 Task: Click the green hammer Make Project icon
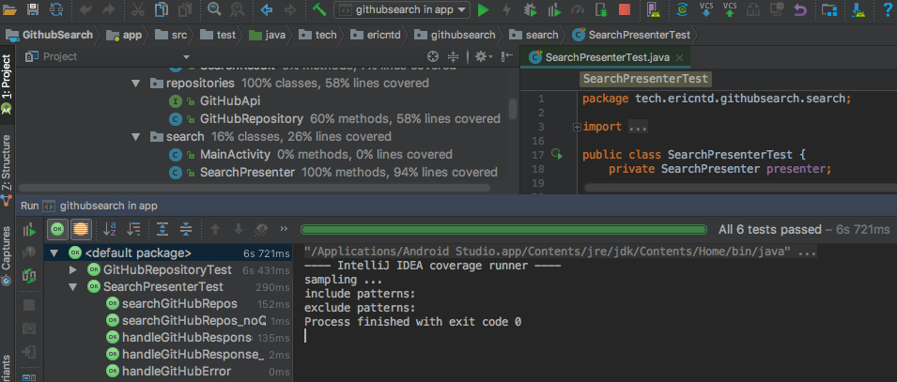point(319,9)
